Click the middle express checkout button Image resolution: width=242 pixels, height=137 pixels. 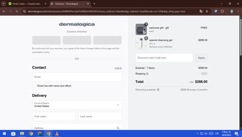pos(77,40)
